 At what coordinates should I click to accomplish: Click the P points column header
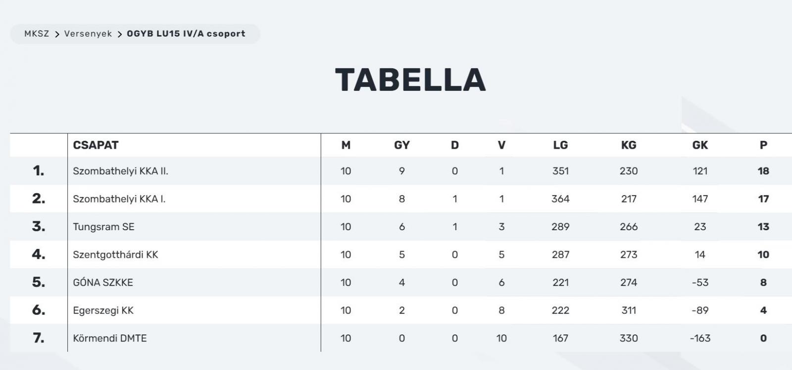pyautogui.click(x=763, y=145)
